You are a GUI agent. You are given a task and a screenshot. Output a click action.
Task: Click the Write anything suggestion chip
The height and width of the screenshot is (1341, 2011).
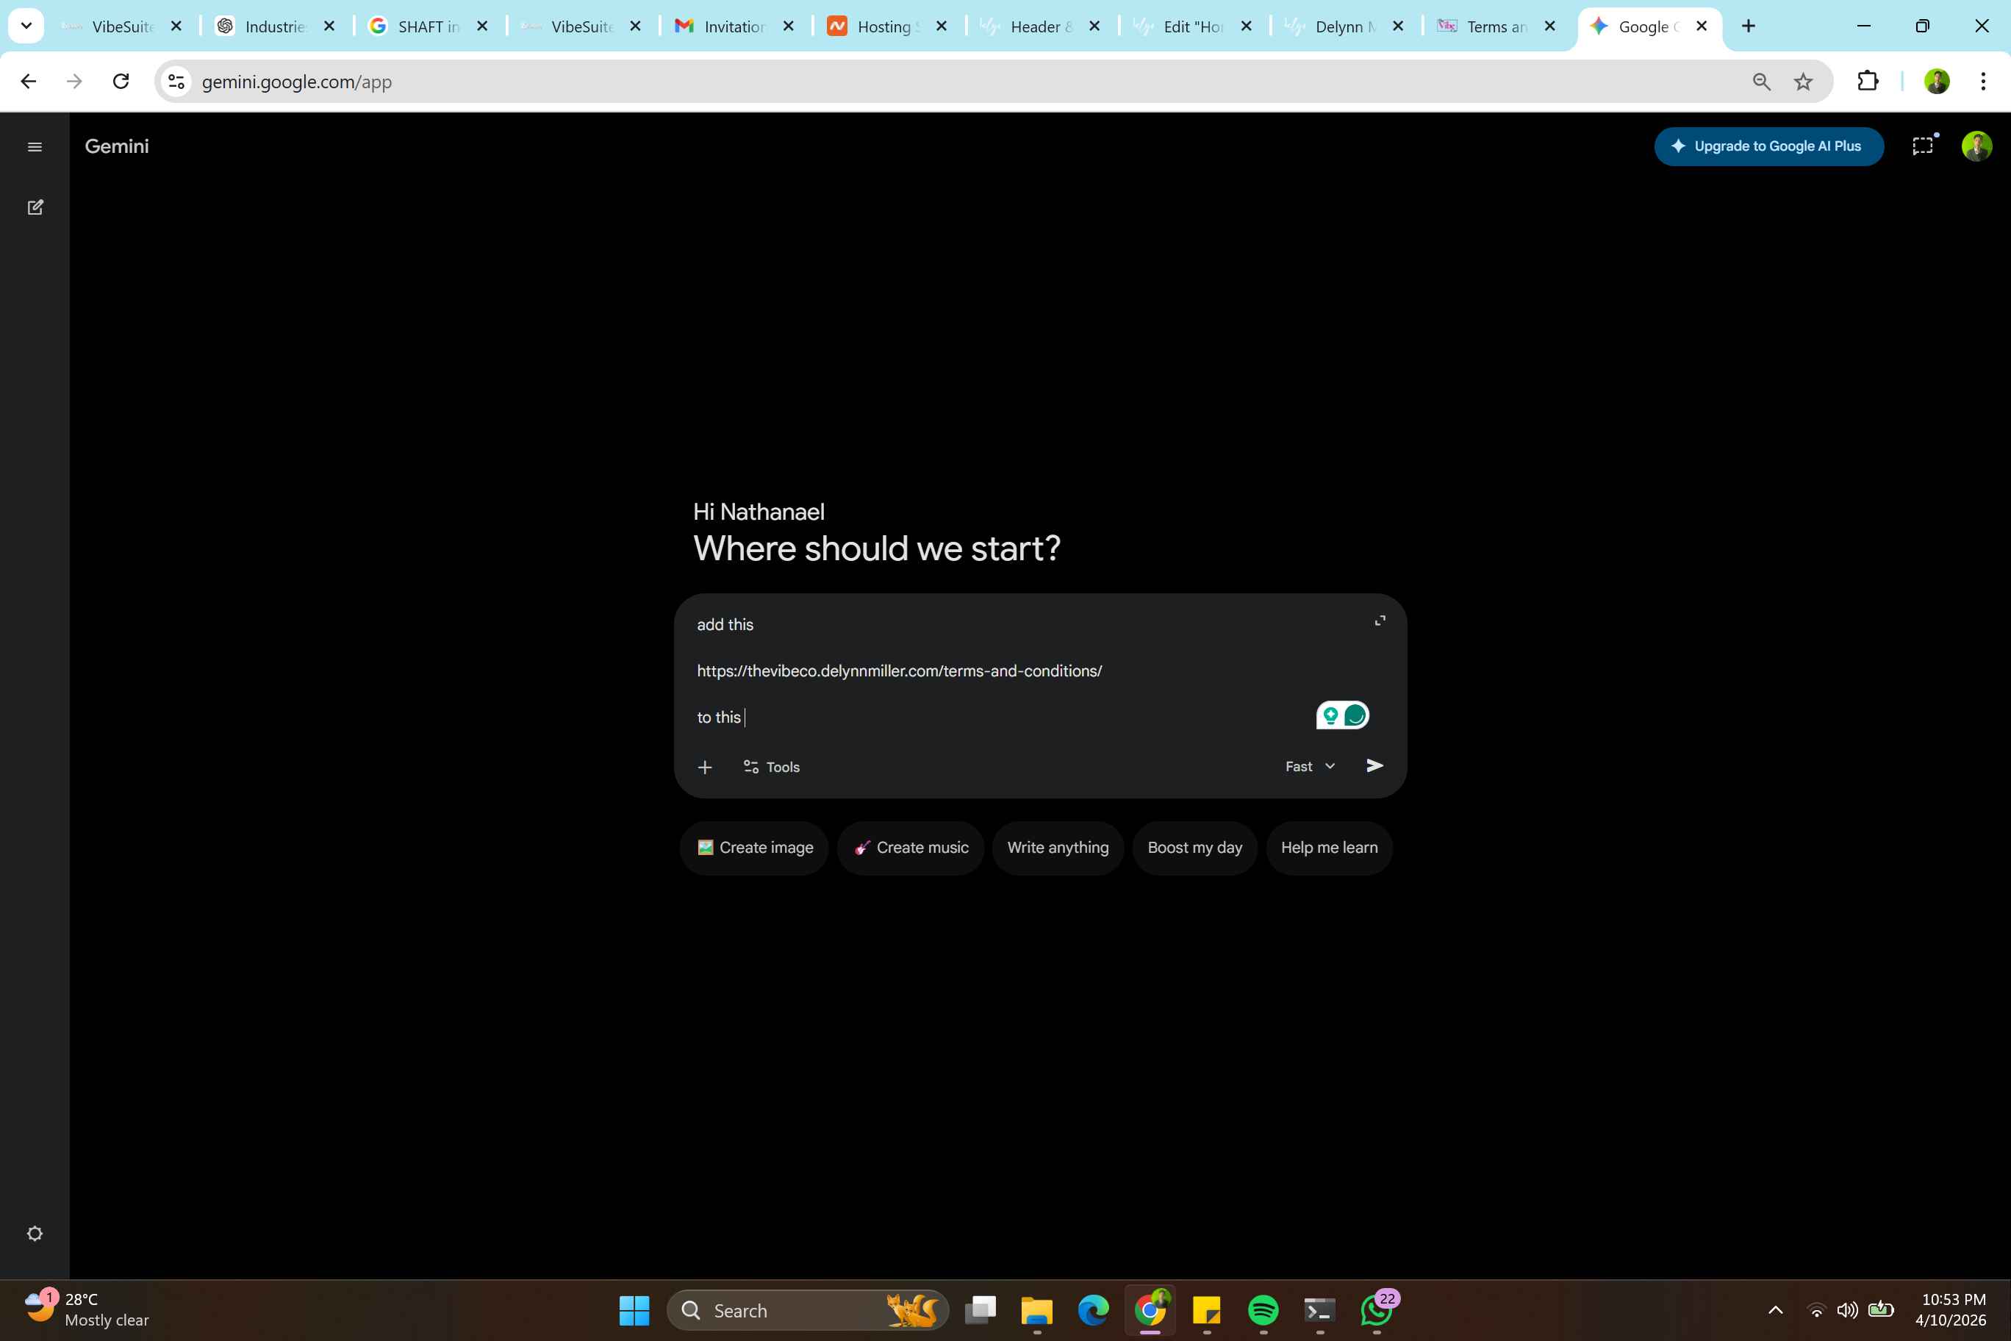click(x=1058, y=848)
